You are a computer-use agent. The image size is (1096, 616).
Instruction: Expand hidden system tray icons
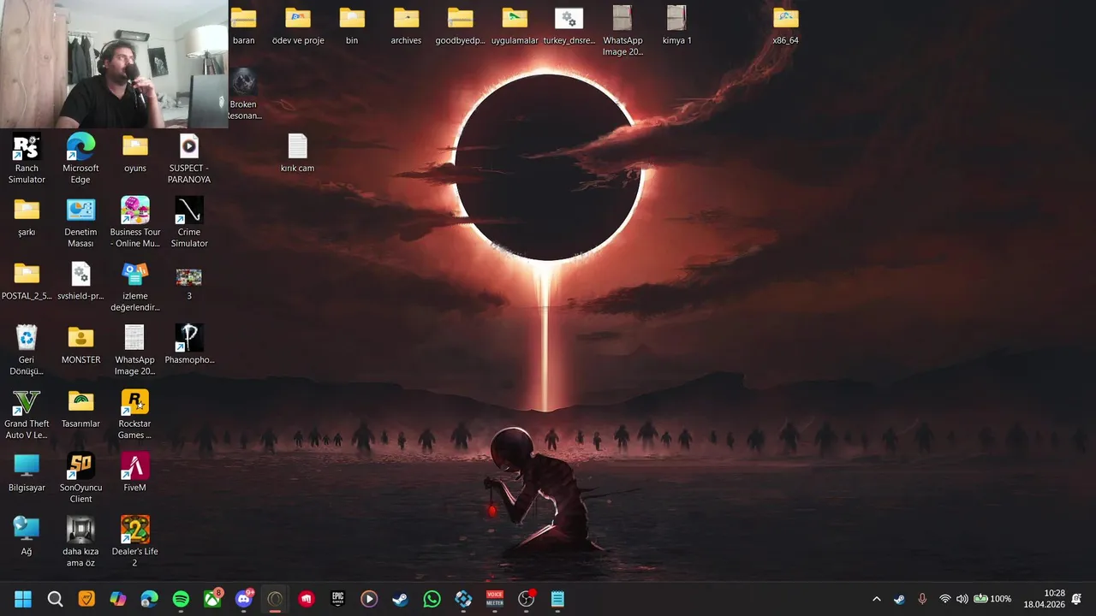point(876,599)
